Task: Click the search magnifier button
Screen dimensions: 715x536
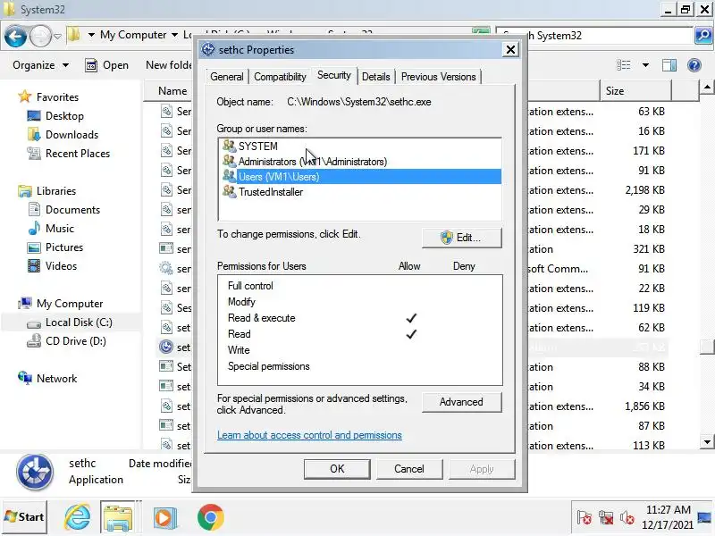Action: pyautogui.click(x=702, y=35)
